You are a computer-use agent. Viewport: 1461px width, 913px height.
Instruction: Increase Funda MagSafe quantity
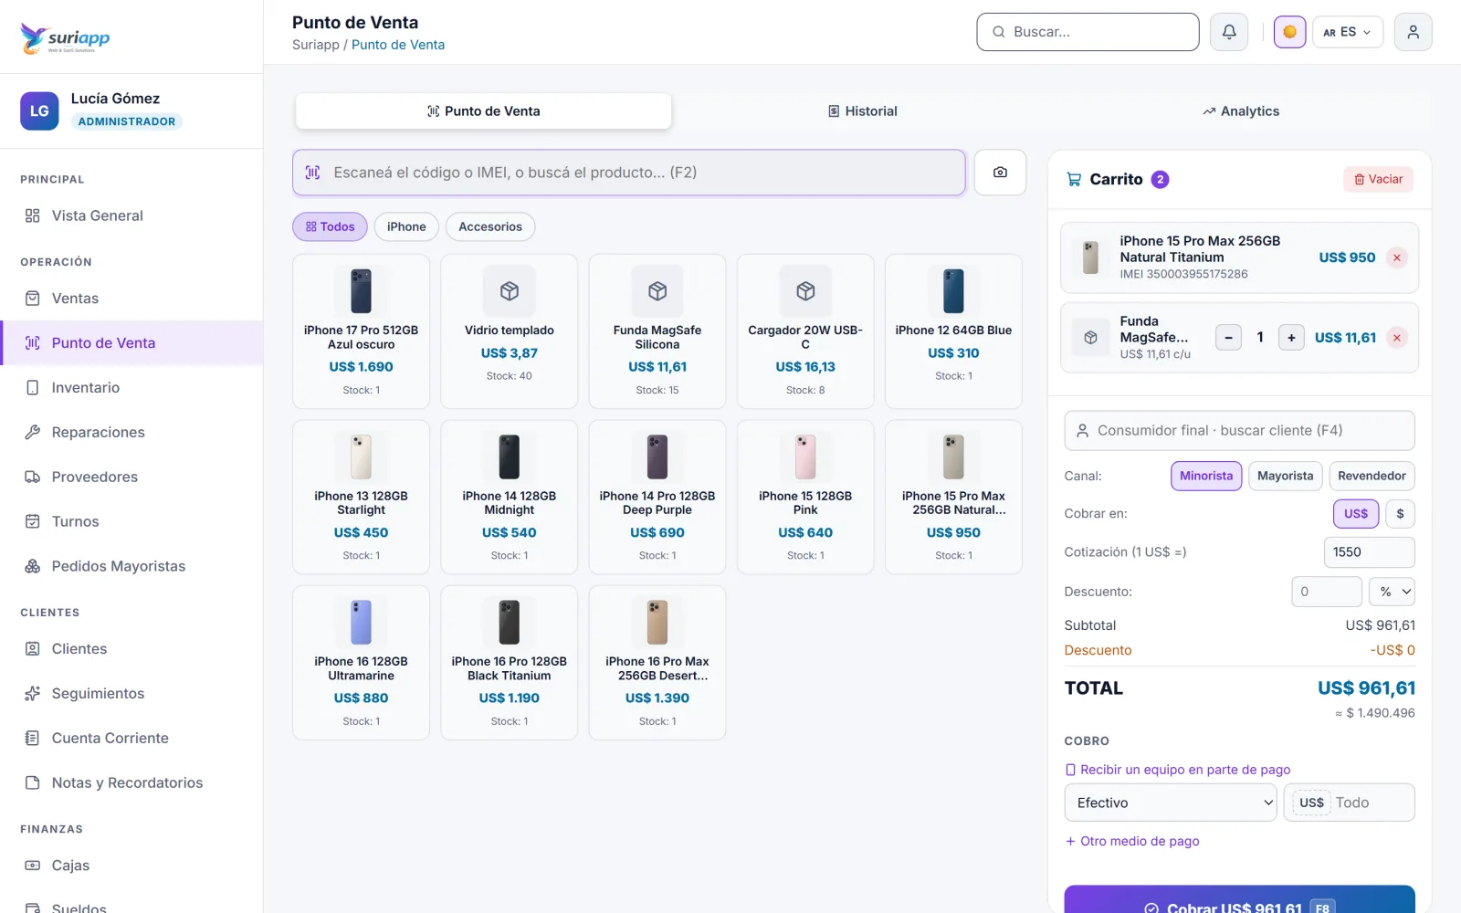[1291, 338]
